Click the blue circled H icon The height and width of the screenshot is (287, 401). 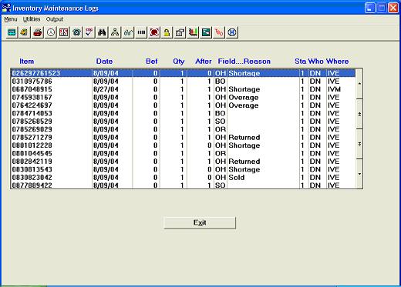(x=232, y=32)
